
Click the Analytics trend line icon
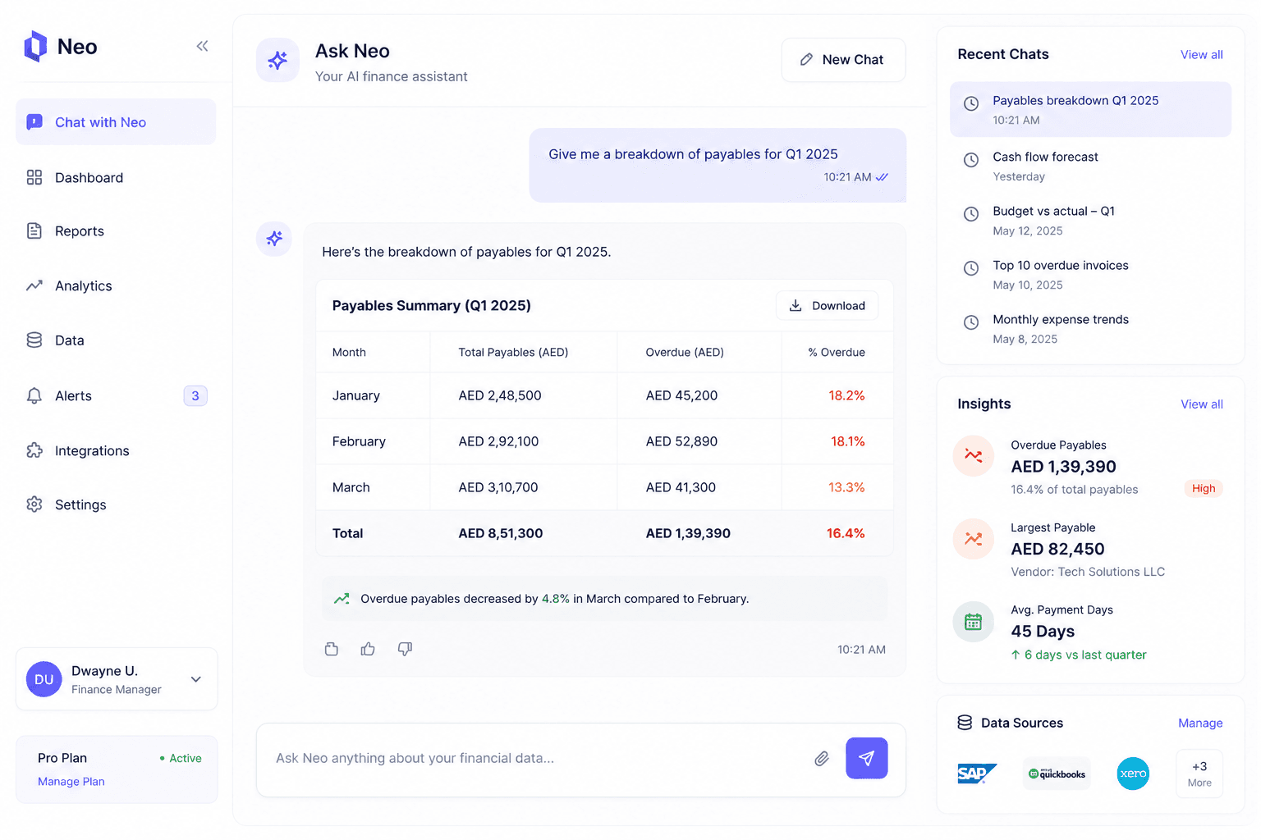coord(34,286)
